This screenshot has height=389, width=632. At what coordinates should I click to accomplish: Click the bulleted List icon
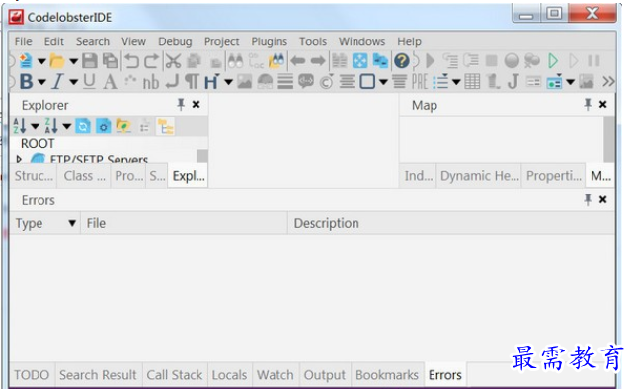(440, 82)
